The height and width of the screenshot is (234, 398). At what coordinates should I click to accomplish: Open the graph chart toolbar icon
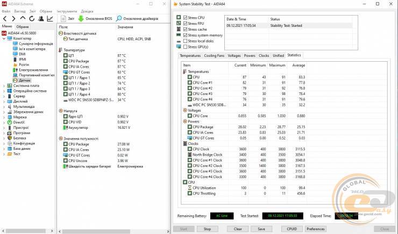tap(50, 18)
